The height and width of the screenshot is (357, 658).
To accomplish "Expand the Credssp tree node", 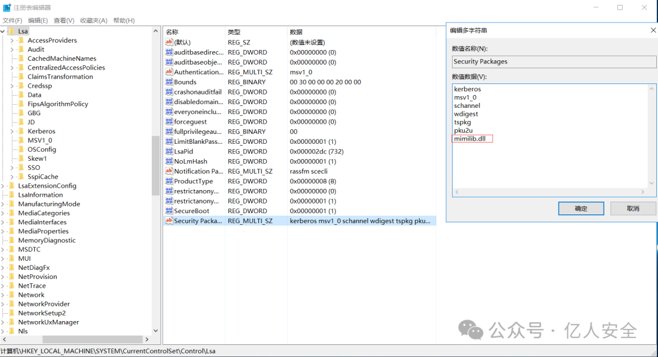I will tap(12, 85).
